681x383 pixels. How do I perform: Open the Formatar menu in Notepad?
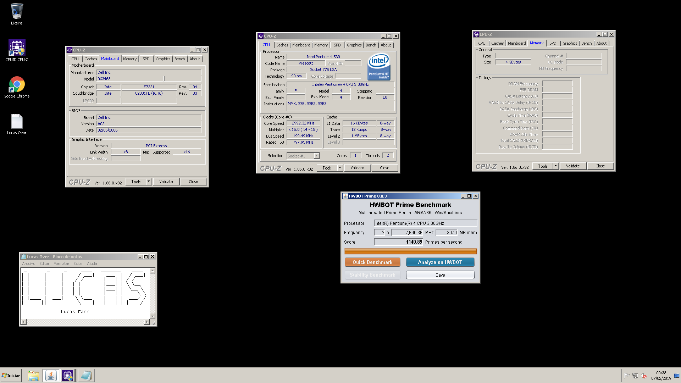pyautogui.click(x=61, y=263)
